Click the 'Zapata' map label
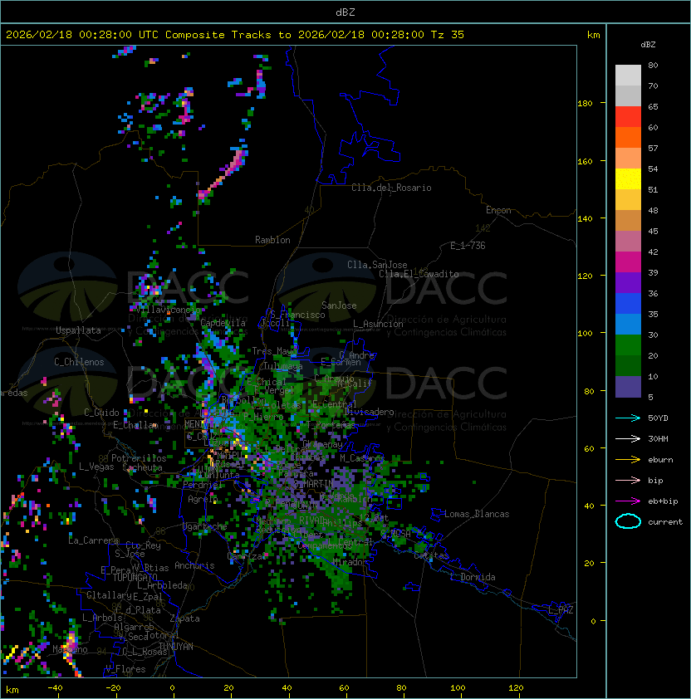The height and width of the screenshot is (699, 691). pos(184,618)
